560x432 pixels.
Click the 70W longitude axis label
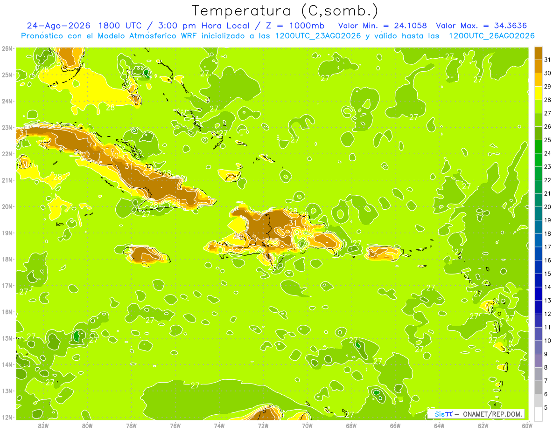pyautogui.click(x=307, y=425)
